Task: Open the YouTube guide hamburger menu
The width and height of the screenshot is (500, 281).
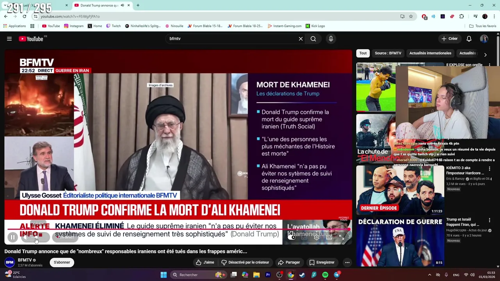Action: pyautogui.click(x=9, y=39)
